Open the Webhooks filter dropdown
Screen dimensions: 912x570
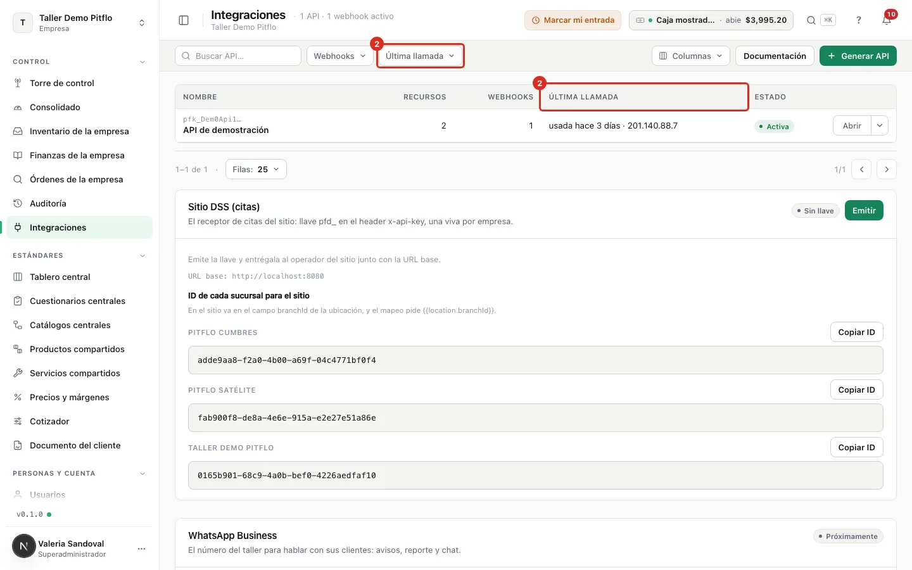pyautogui.click(x=339, y=56)
